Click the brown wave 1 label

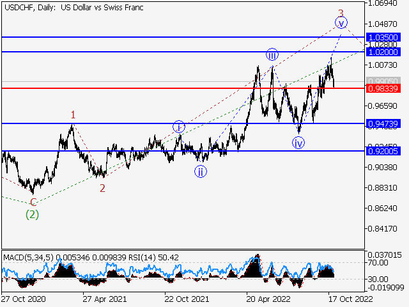[73, 115]
